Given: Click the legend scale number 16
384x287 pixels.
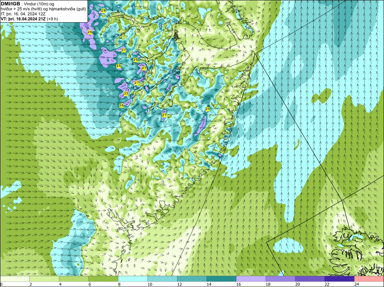Looking at the screenshot, I should pyautogui.click(x=238, y=284).
